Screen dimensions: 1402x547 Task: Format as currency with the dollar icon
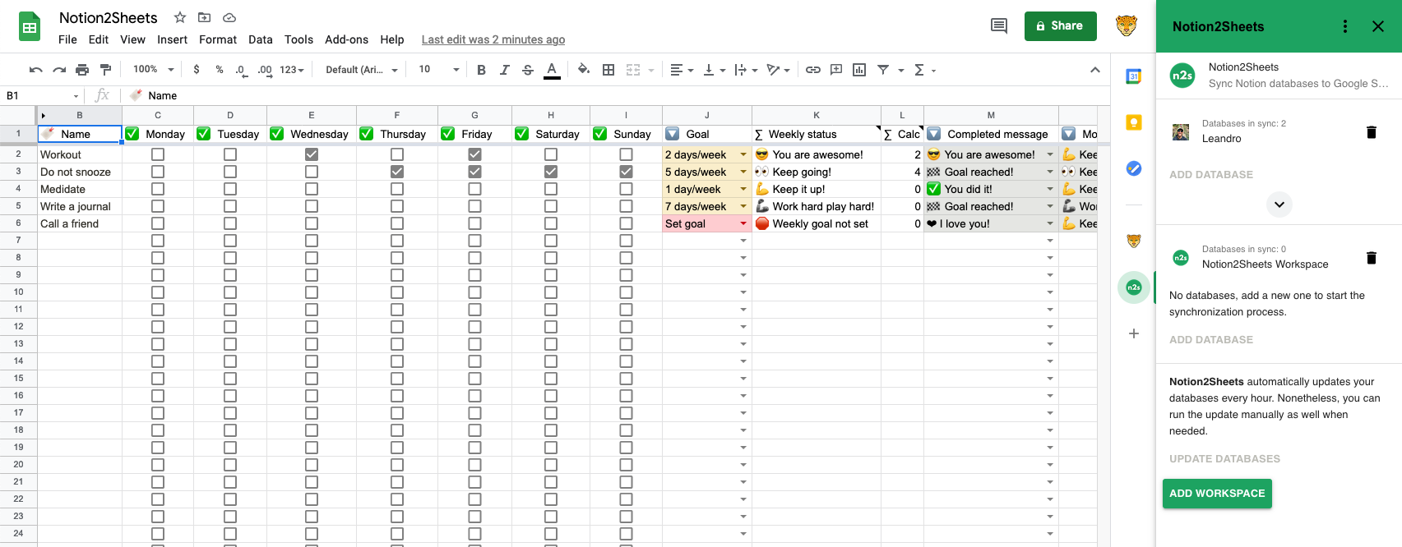197,70
